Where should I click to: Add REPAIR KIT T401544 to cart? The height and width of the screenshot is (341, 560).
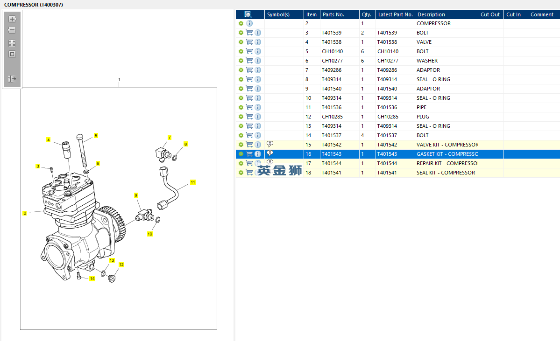pyautogui.click(x=249, y=163)
